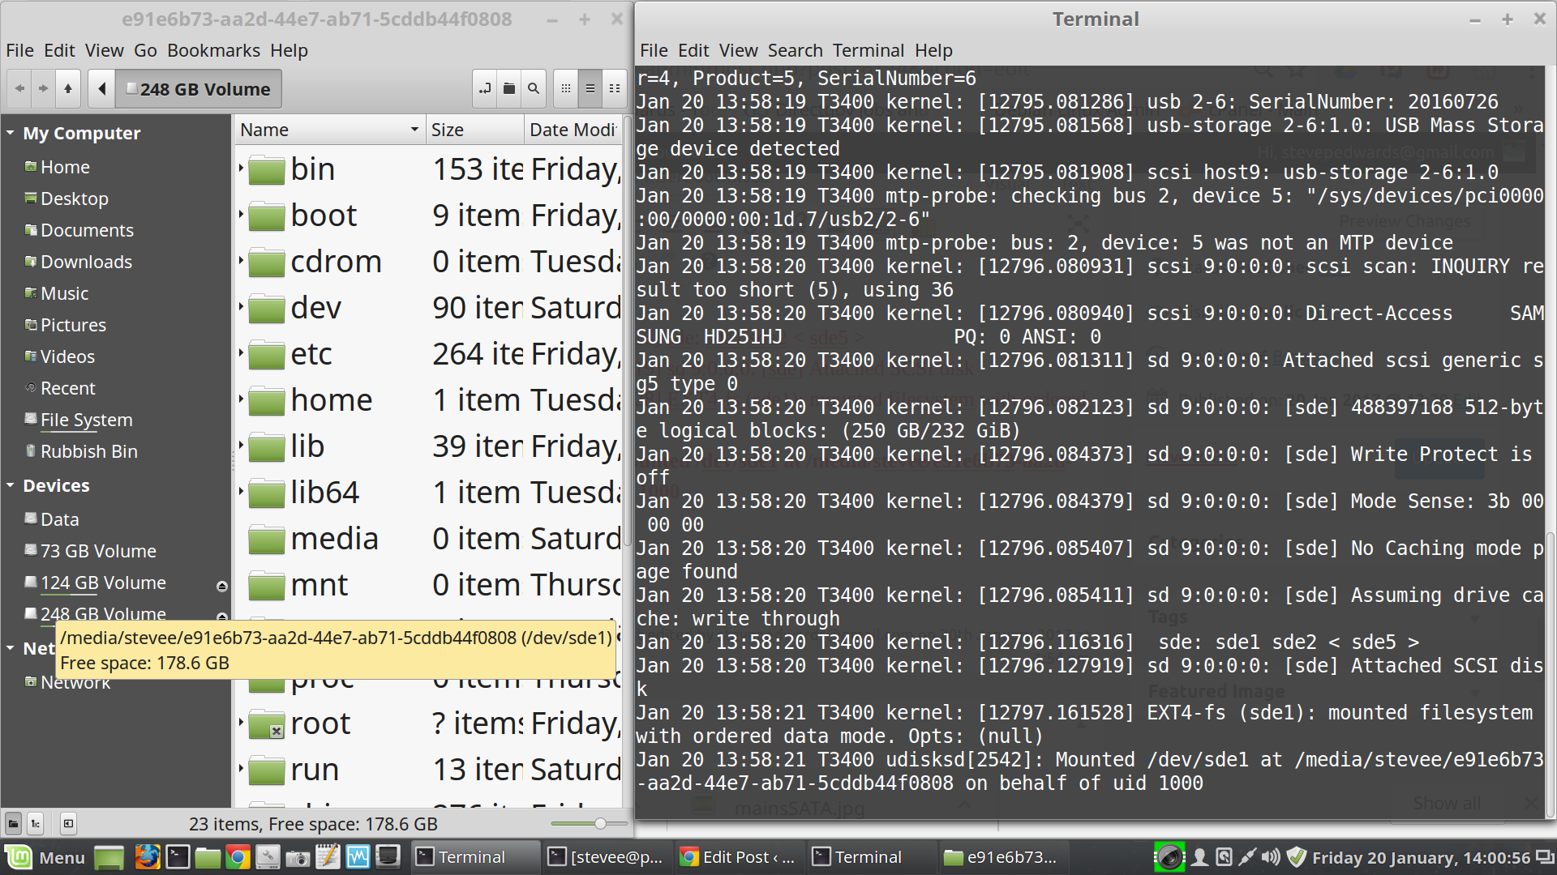
Task: Eject the 124 GB Volume
Action: point(221,586)
